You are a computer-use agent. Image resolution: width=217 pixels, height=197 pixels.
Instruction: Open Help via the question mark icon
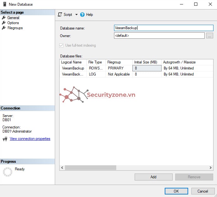82,15
